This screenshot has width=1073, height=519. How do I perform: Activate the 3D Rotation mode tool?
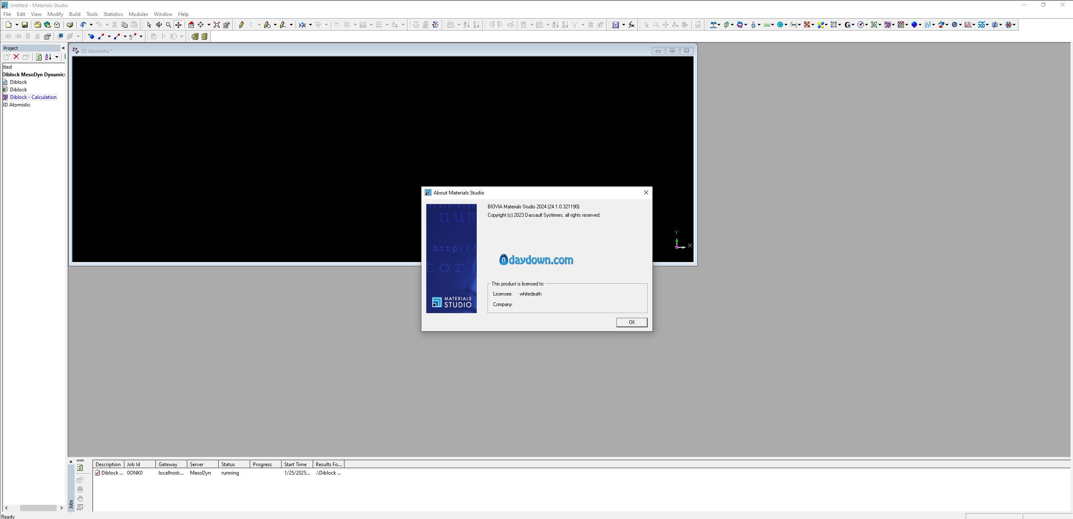(x=159, y=25)
